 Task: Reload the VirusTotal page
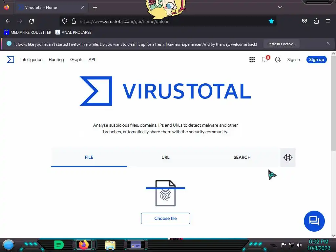point(31,21)
